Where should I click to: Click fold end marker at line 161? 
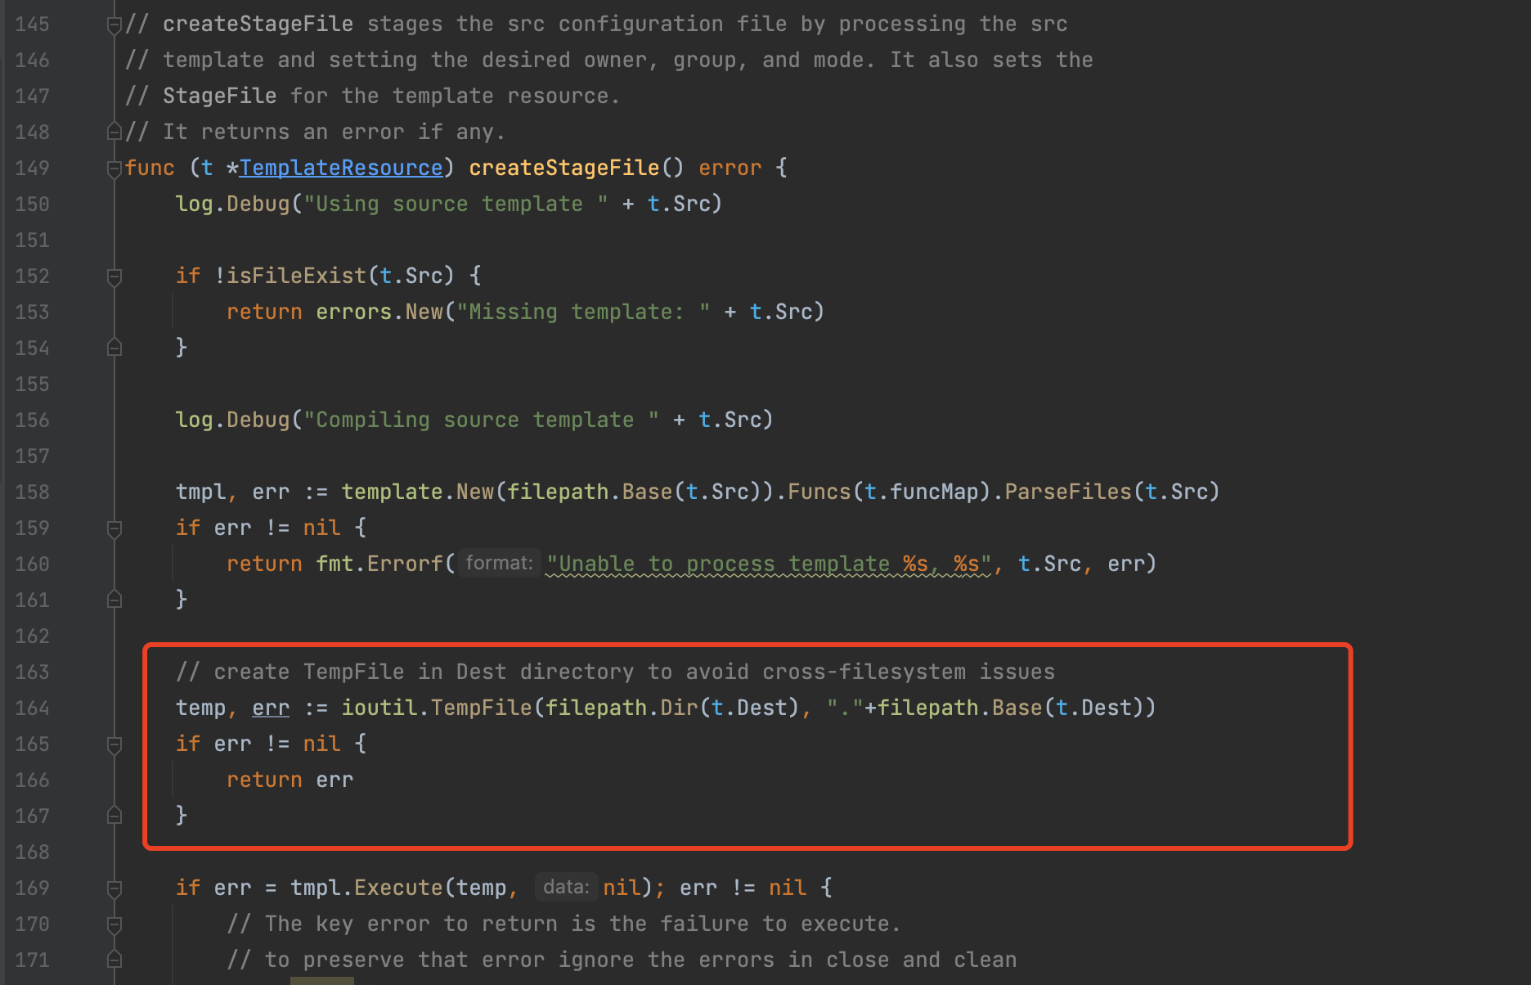coord(114,600)
